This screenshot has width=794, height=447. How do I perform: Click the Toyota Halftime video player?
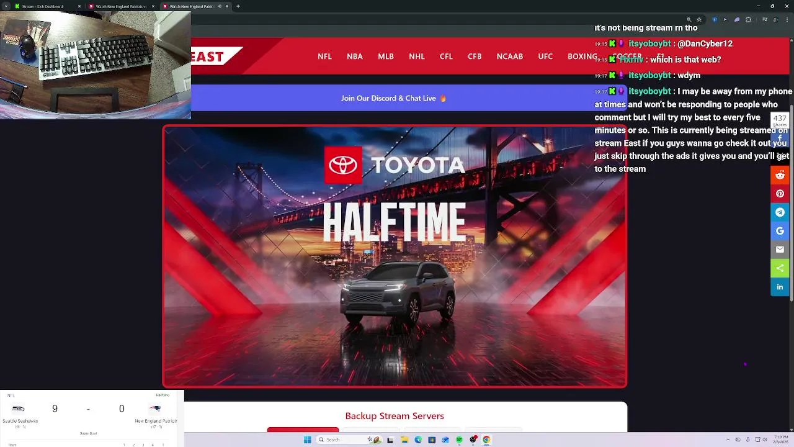point(395,256)
